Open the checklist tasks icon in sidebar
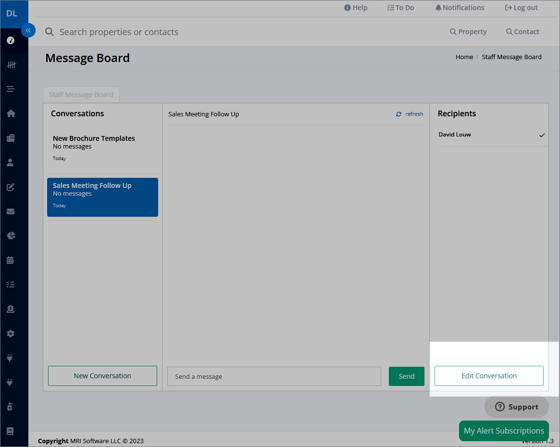560x447 pixels. point(11,285)
